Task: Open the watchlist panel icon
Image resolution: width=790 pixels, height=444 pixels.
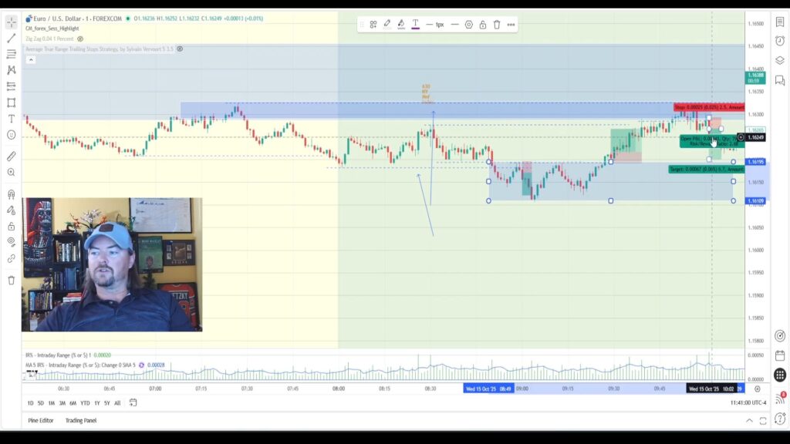Action: point(780,23)
